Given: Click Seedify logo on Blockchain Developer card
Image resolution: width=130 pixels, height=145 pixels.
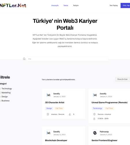Looking at the screenshot, I should click(48, 133).
